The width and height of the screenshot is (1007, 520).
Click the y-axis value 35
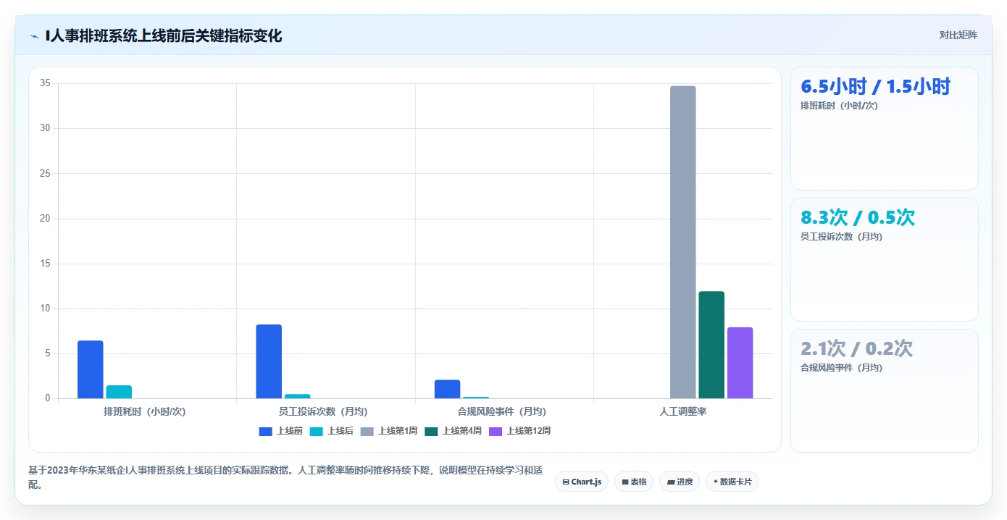click(45, 83)
